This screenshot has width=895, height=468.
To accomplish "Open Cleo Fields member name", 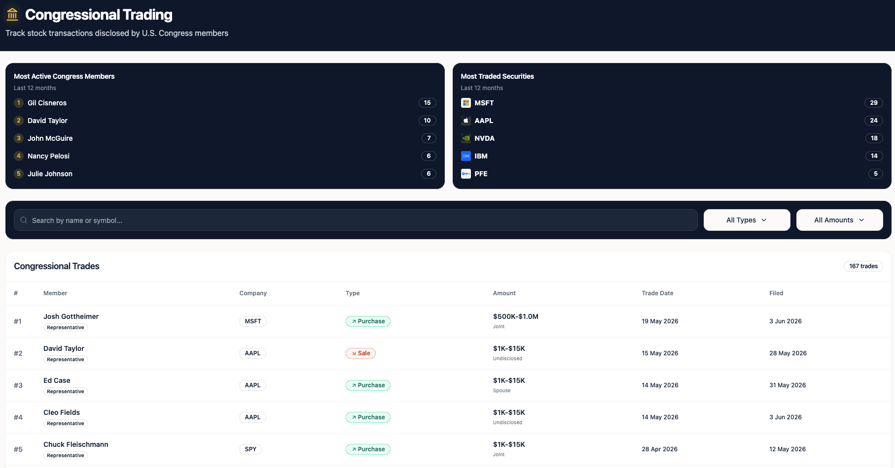I will 62,412.
